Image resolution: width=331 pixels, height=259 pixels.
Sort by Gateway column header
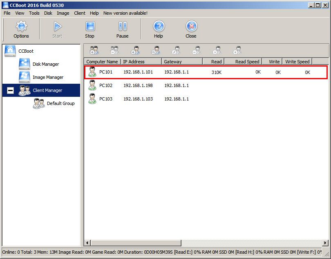tap(182, 62)
